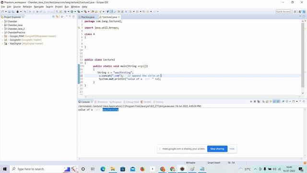Click Display Selected Console icon

pos(287,101)
